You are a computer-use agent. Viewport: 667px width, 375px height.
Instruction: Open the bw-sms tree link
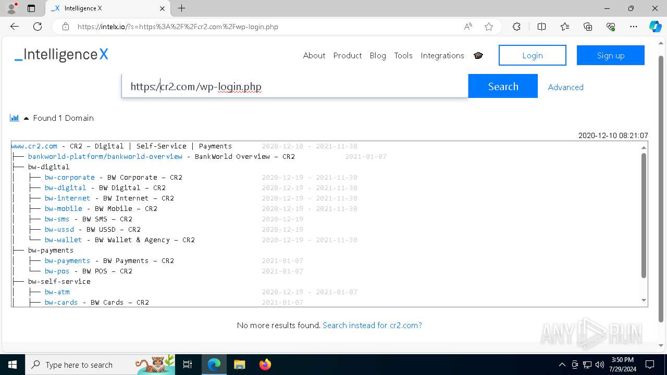click(x=57, y=219)
